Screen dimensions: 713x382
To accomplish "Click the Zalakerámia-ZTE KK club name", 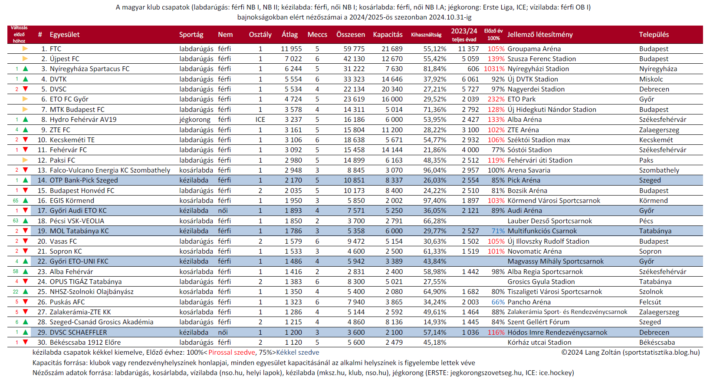I will [x=80, y=312].
